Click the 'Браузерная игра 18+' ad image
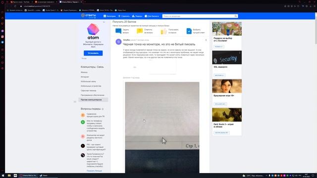Screen dimensions: 317x178 (x=227, y=86)
